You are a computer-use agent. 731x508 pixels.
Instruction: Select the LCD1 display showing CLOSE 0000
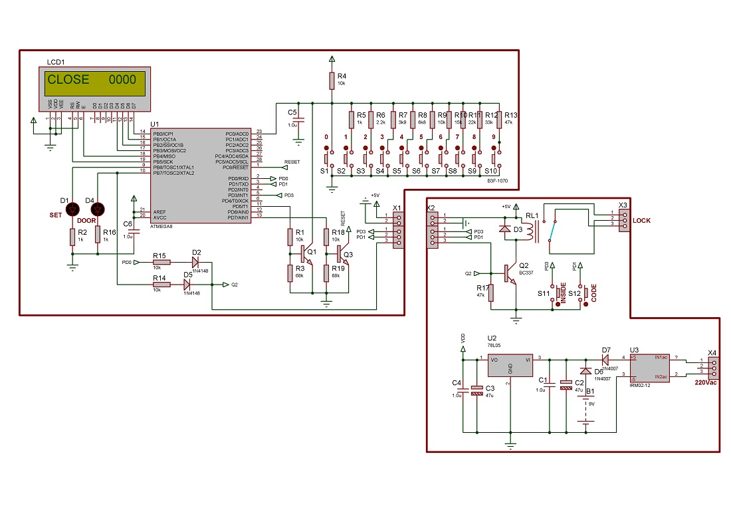click(x=94, y=88)
